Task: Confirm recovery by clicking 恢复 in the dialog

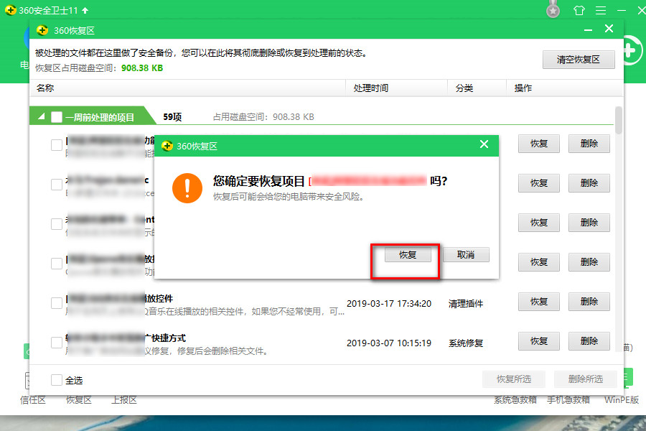Action: pos(406,254)
